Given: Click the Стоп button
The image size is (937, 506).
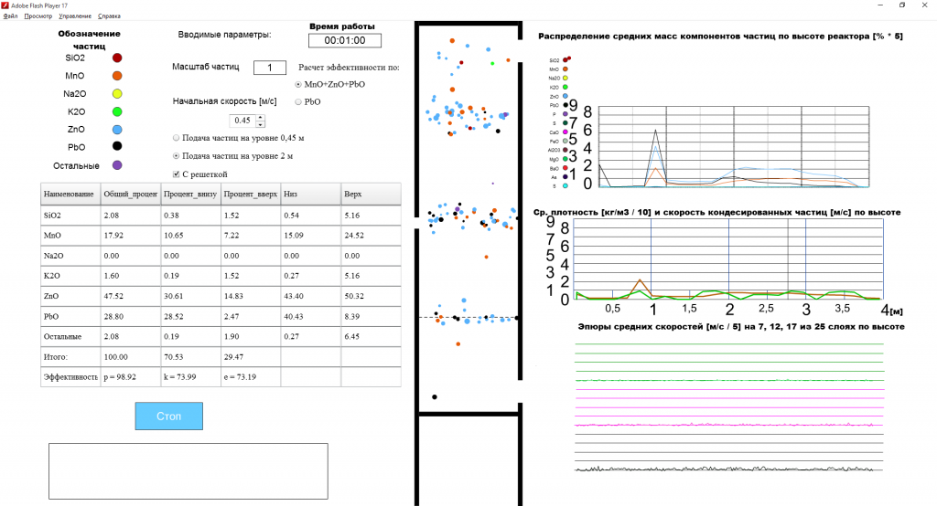Looking at the screenshot, I should (x=169, y=416).
